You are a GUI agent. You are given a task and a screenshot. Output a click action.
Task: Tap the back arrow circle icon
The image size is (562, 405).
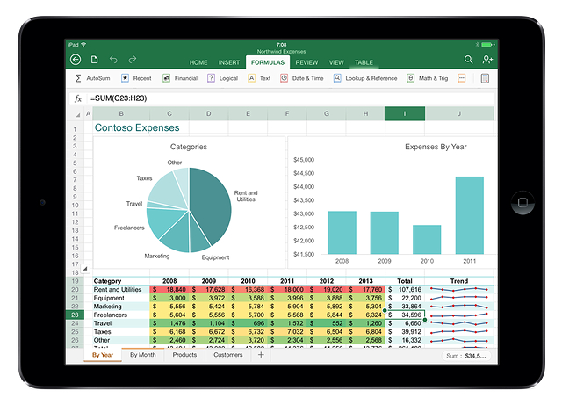76,60
